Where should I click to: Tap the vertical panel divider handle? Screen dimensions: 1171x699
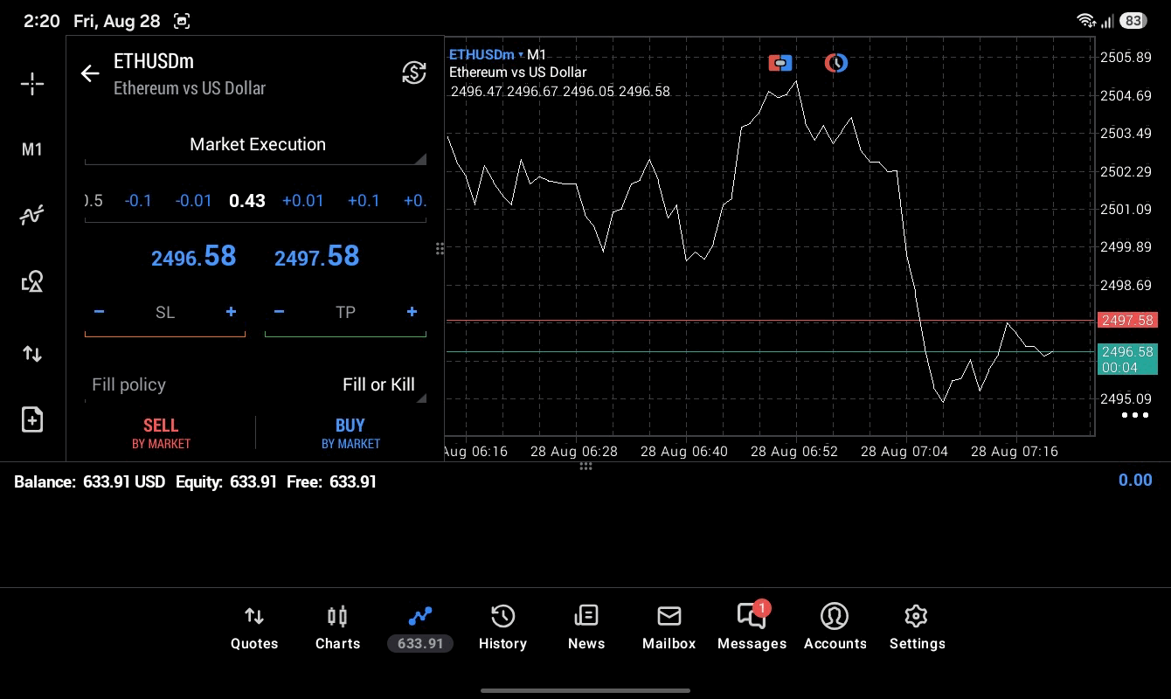click(440, 249)
